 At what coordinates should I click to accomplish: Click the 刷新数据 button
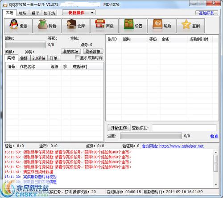93,52
